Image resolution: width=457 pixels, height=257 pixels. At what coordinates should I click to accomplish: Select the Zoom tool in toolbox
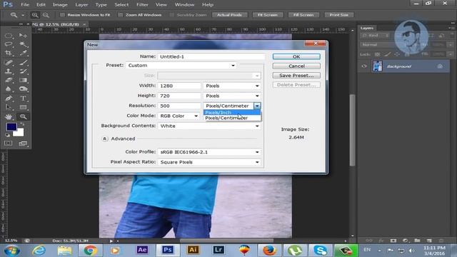23,116
